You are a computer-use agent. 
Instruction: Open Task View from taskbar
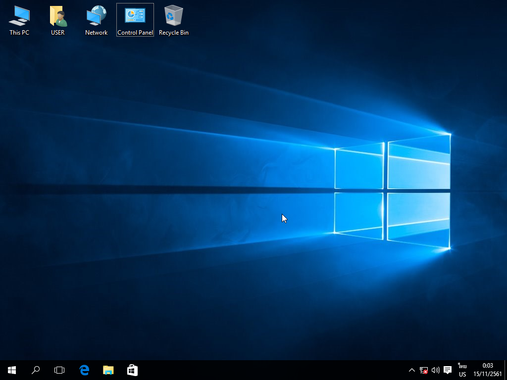coord(59,370)
